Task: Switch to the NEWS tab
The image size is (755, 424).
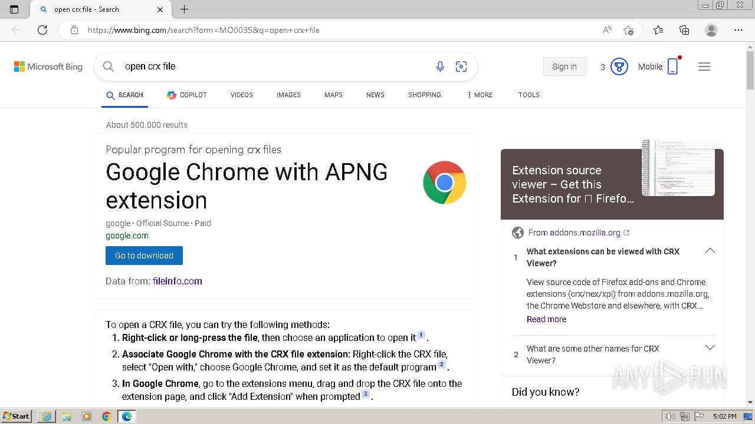Action: point(375,95)
